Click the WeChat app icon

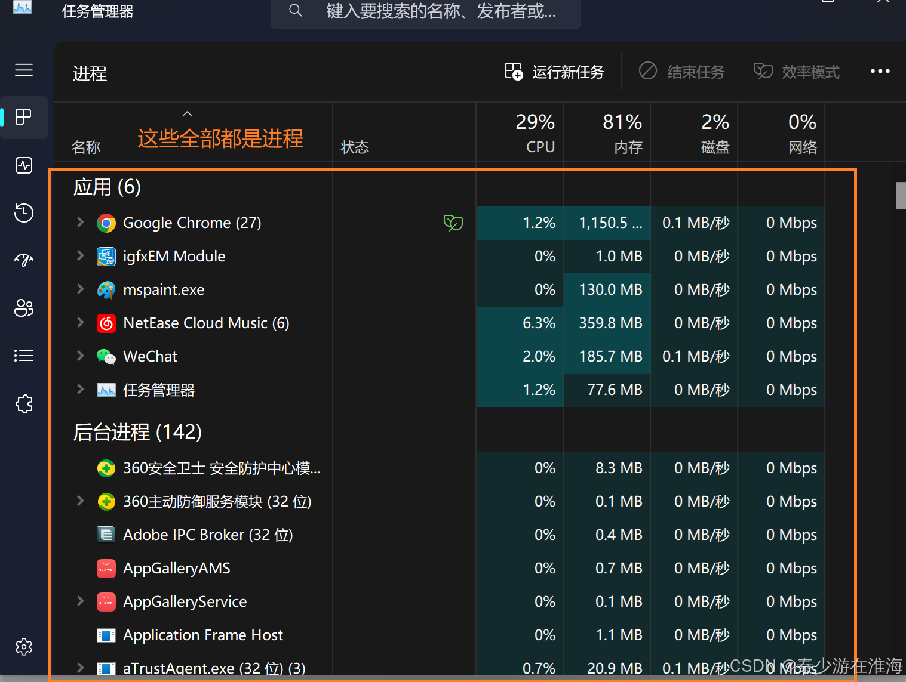(106, 357)
